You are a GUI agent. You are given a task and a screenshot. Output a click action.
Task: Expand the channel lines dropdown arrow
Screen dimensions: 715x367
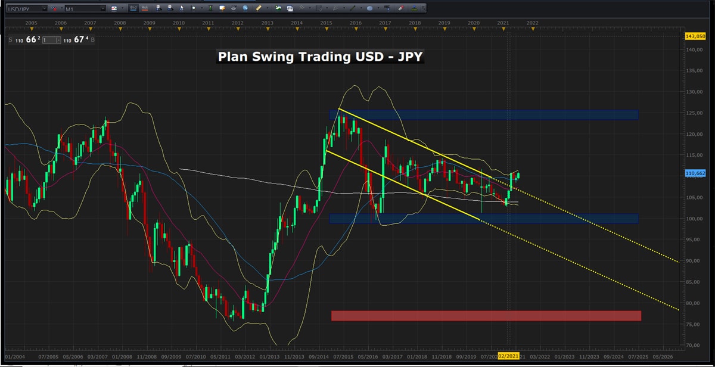[x=310, y=8]
